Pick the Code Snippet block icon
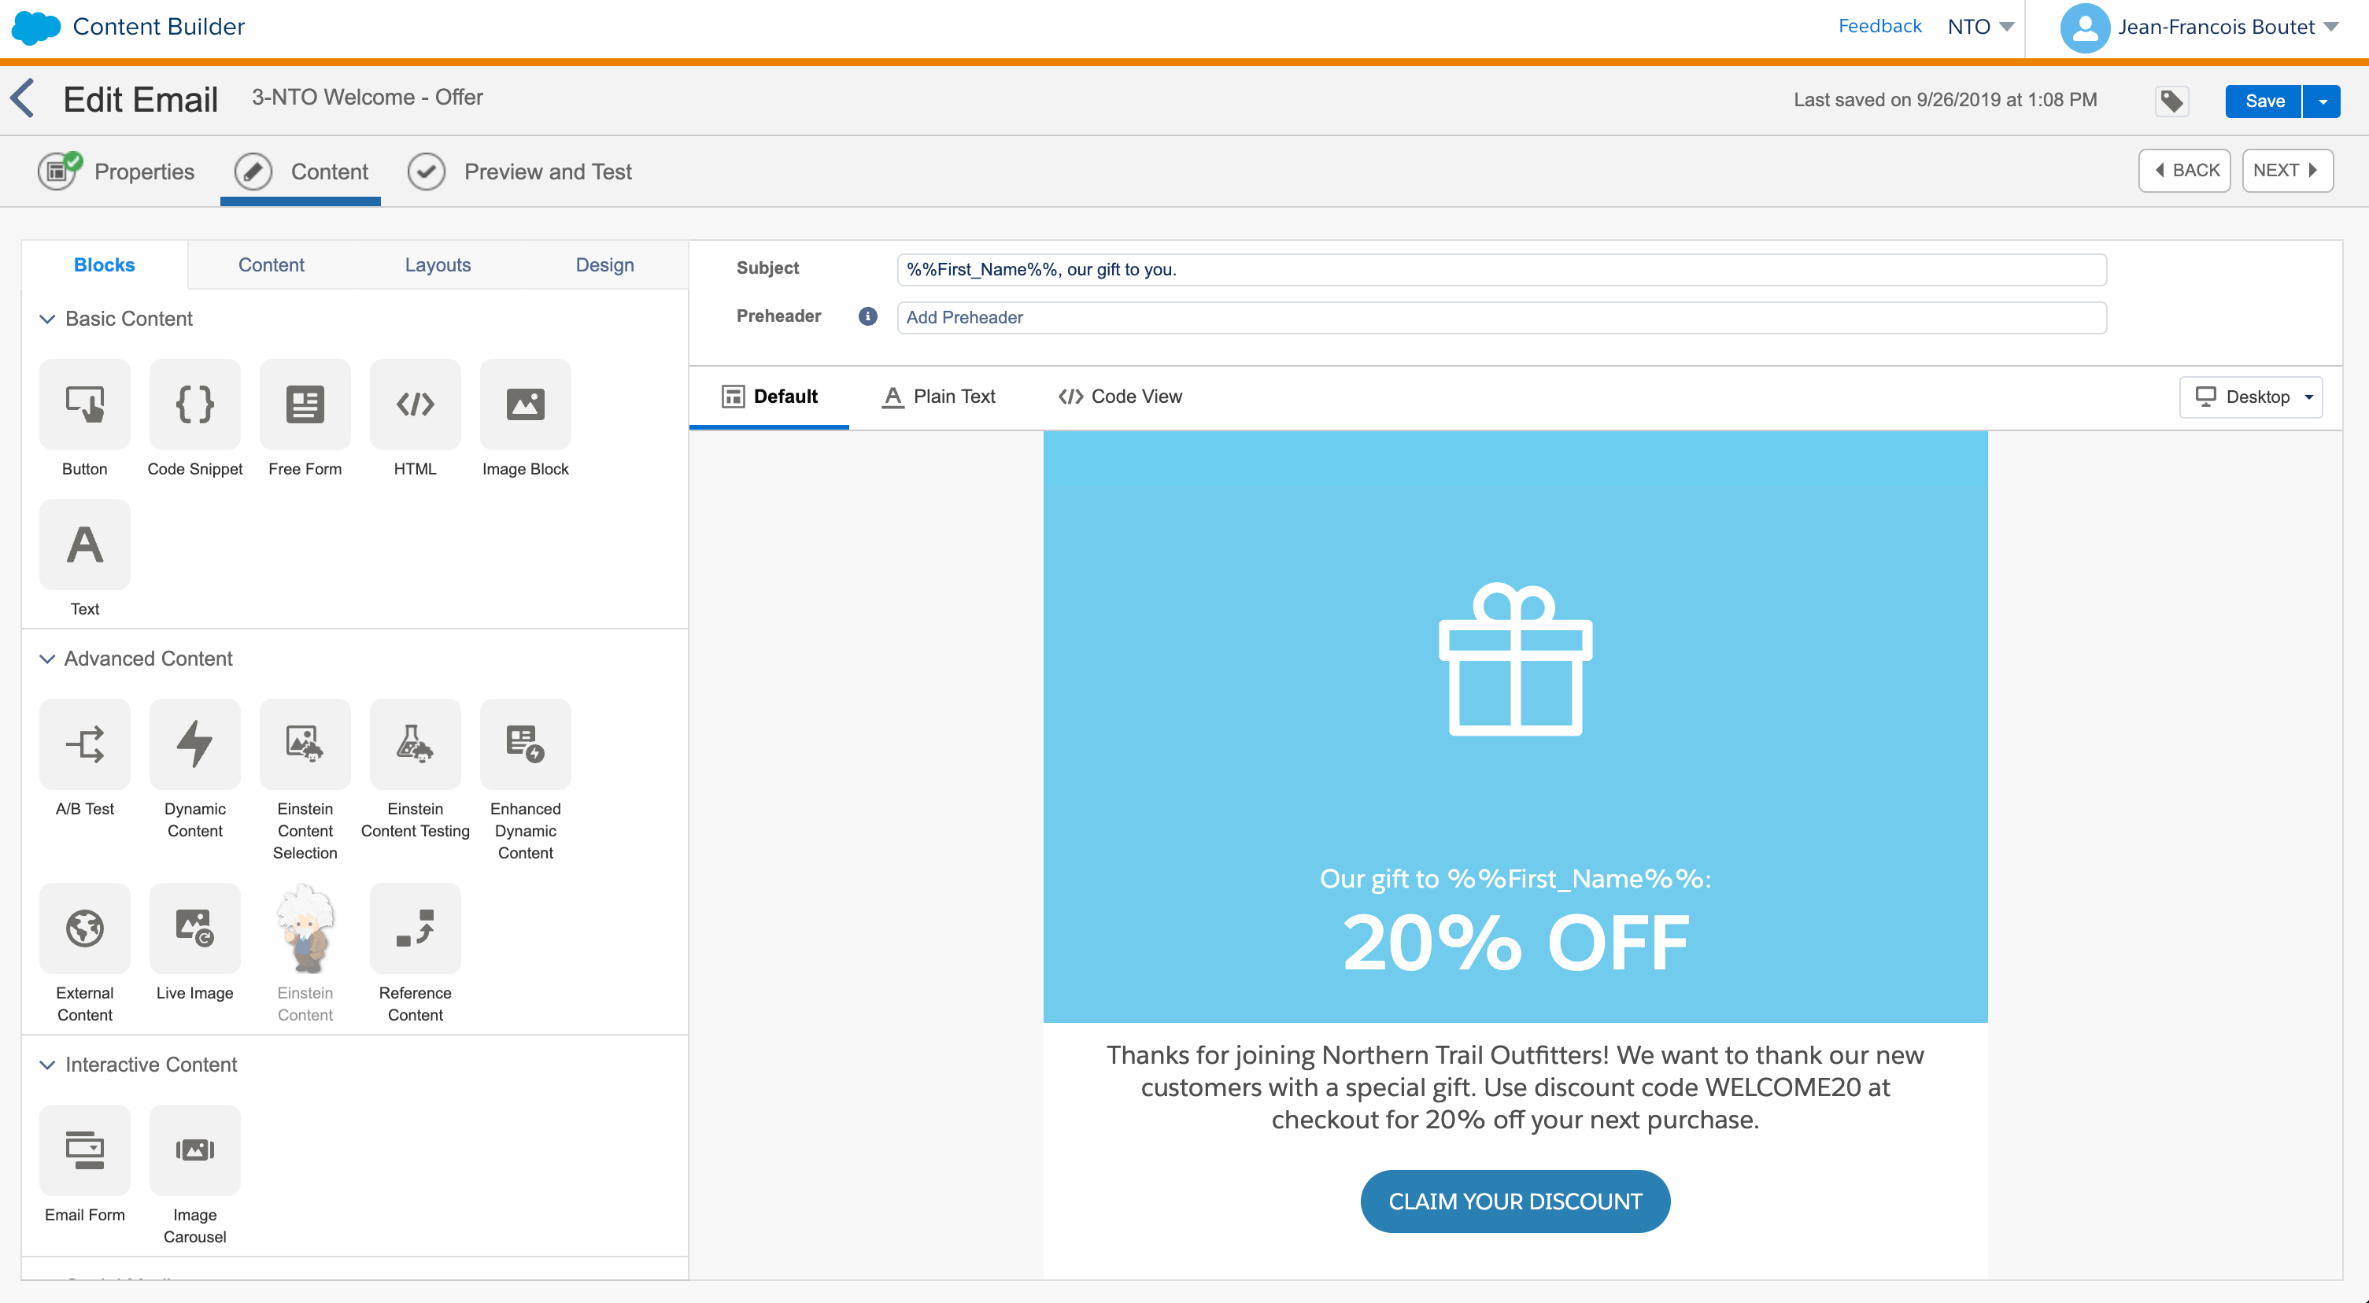Viewport: 2369px width, 1303px height. point(195,404)
